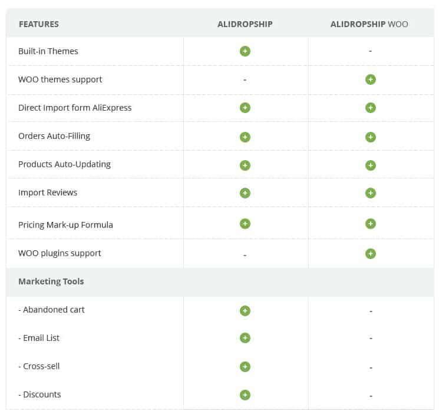The image size is (439, 418).
Task: Click AliDropship plus icon for Direct Import from AliExpress
Action: coord(245,108)
